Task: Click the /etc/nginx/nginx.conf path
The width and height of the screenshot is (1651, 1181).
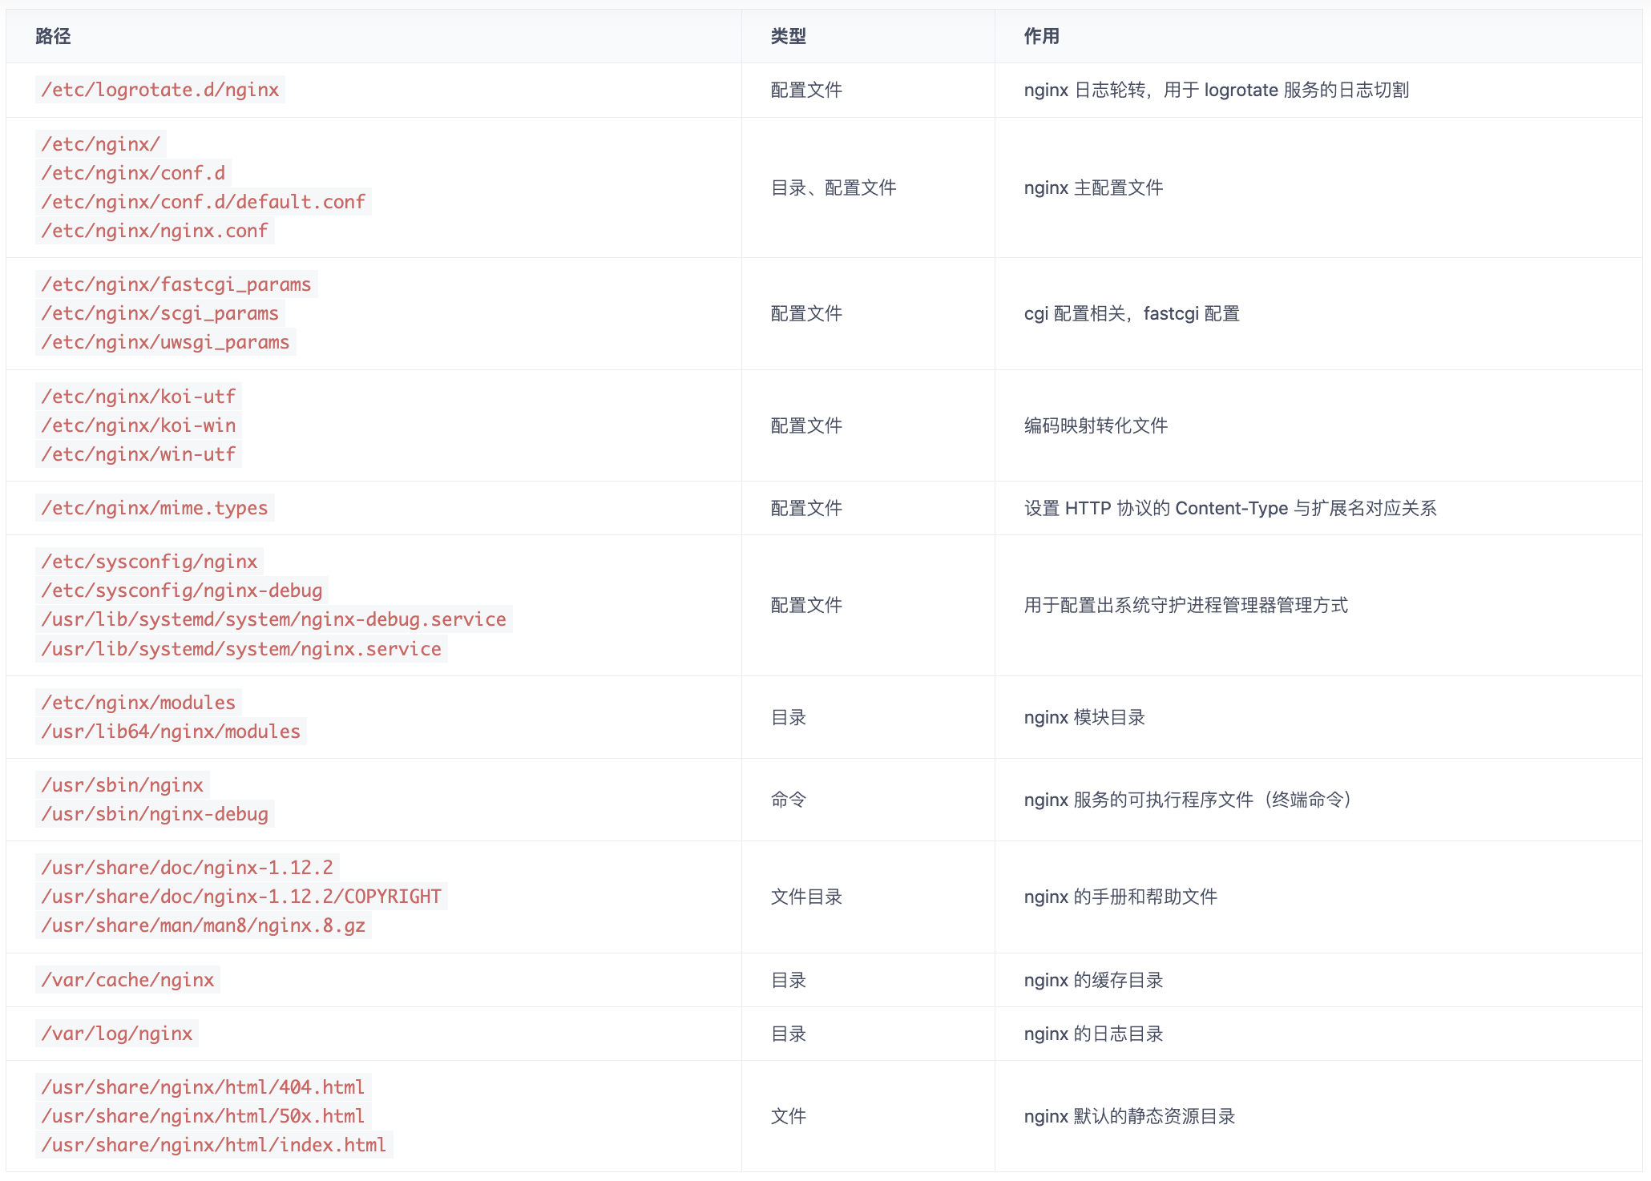Action: point(155,231)
